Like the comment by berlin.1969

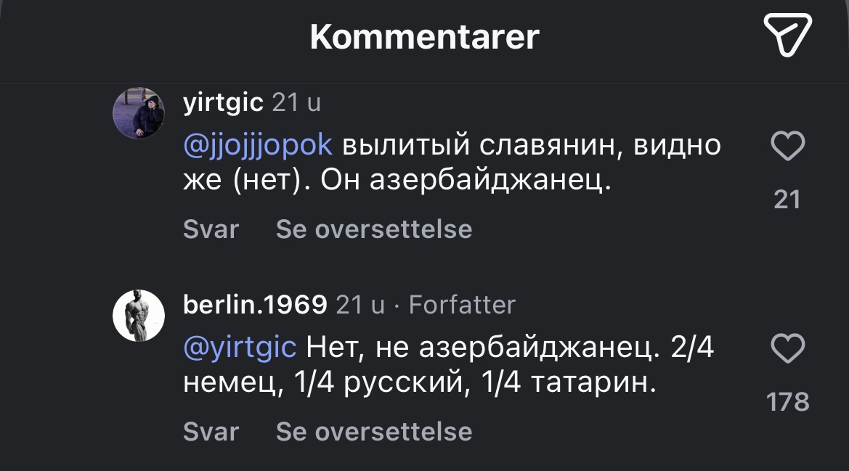pos(787,349)
